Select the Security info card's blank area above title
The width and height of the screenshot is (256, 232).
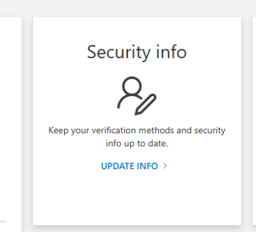[137, 30]
